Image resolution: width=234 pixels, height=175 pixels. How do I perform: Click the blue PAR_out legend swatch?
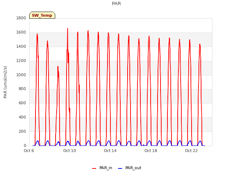[x=120, y=168]
